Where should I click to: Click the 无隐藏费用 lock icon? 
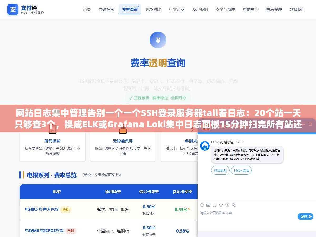click(123, 129)
